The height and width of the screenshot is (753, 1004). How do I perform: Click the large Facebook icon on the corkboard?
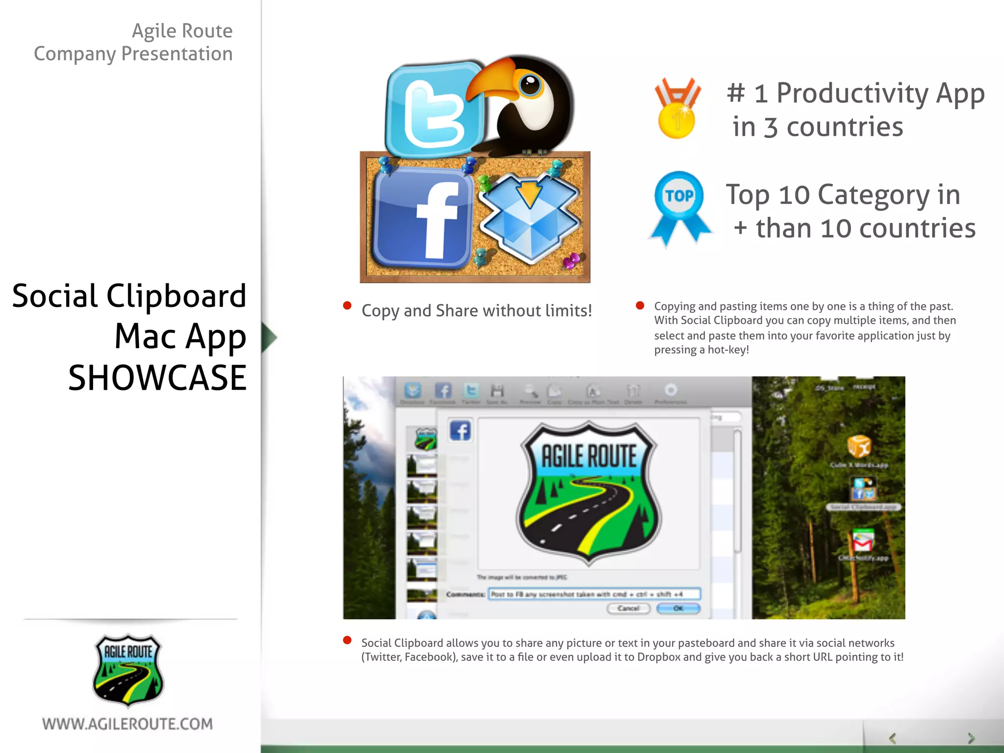click(423, 219)
